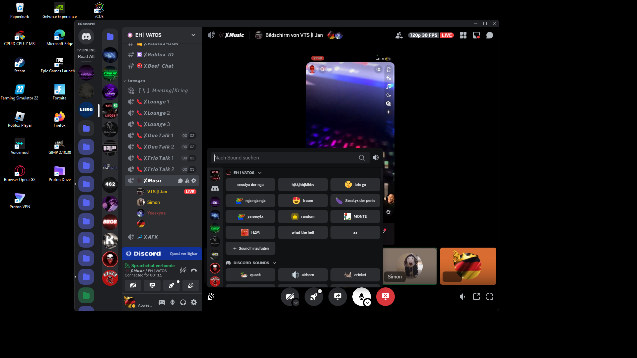The width and height of the screenshot is (637, 358).
Task: Click the Nach Sound suchen search field
Action: (x=285, y=158)
